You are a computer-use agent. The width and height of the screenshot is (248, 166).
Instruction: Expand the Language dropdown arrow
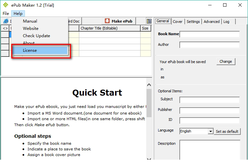click(210, 131)
